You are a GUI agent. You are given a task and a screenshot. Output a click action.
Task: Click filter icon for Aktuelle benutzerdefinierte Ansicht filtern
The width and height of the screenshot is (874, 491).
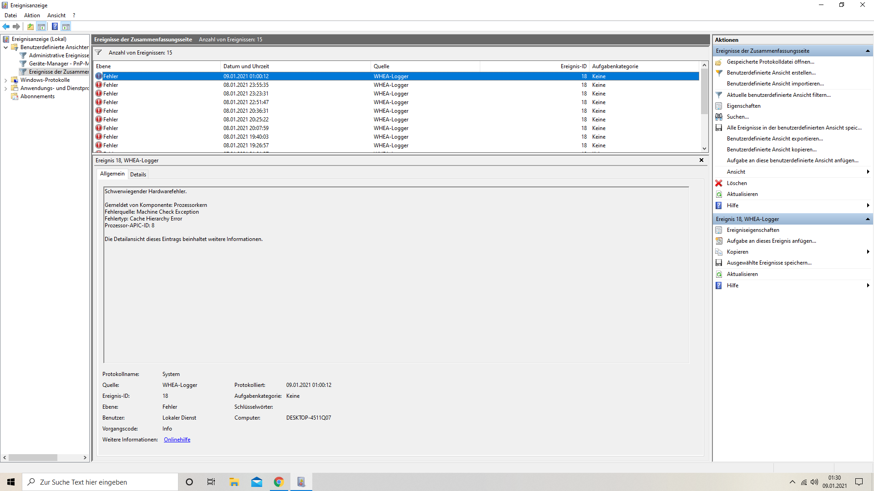click(719, 95)
